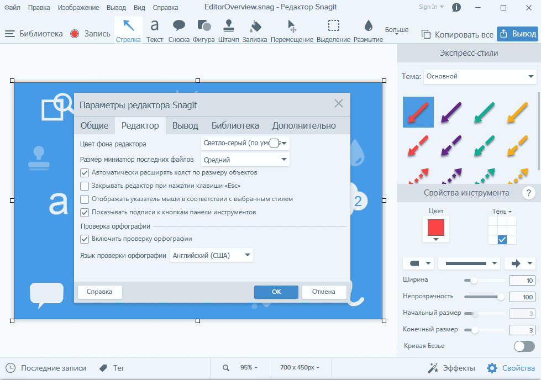Screen dimensions: 541x380
Task: Open the 95% zoom level dropdown
Action: (249, 368)
